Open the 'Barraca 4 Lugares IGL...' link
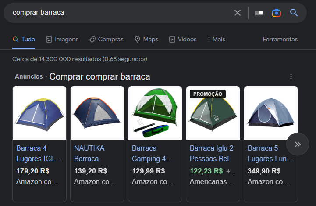316x206 pixels. (39, 153)
